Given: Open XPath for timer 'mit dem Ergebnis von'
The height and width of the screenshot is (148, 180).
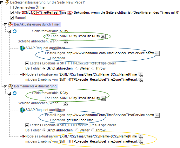Looking at the screenshot, I should (x=141, y=80).
